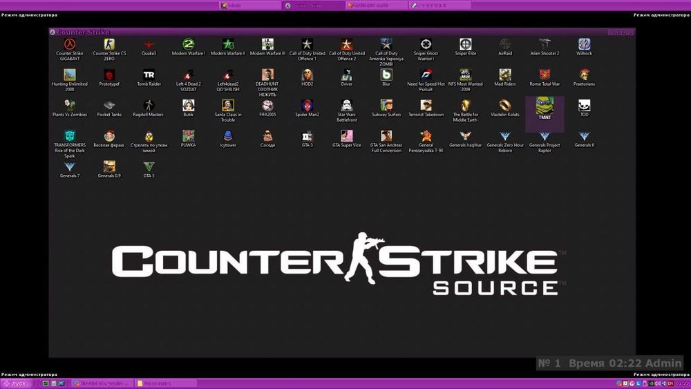The image size is (691, 389).
Task: Open GTA San Andreas Full Conversion icon
Action: [x=386, y=136]
